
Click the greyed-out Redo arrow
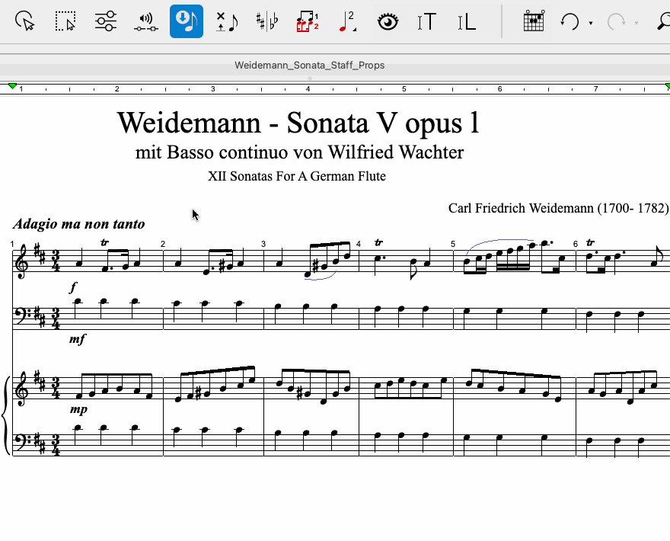click(616, 22)
